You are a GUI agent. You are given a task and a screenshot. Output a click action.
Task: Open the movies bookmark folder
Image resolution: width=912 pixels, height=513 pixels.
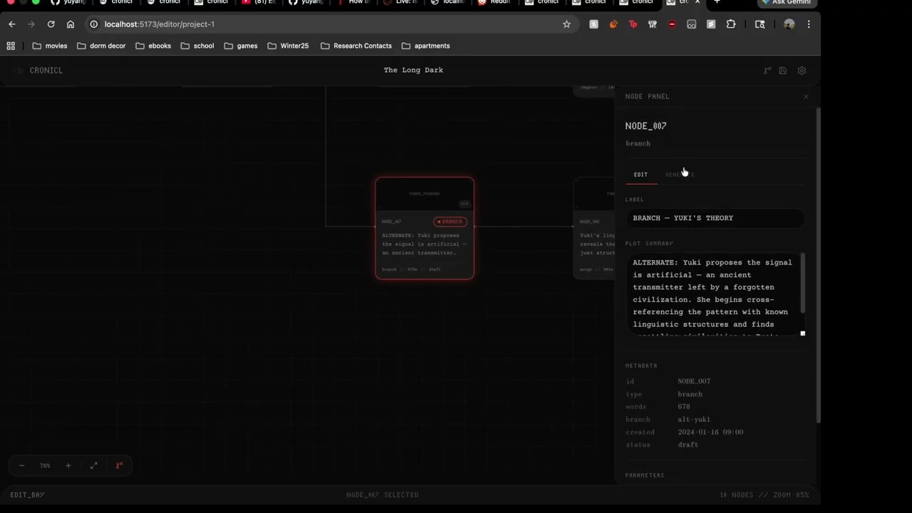coord(50,46)
